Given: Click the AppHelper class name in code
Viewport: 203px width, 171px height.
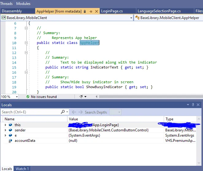Looking at the screenshot, I should pyautogui.click(x=89, y=43).
